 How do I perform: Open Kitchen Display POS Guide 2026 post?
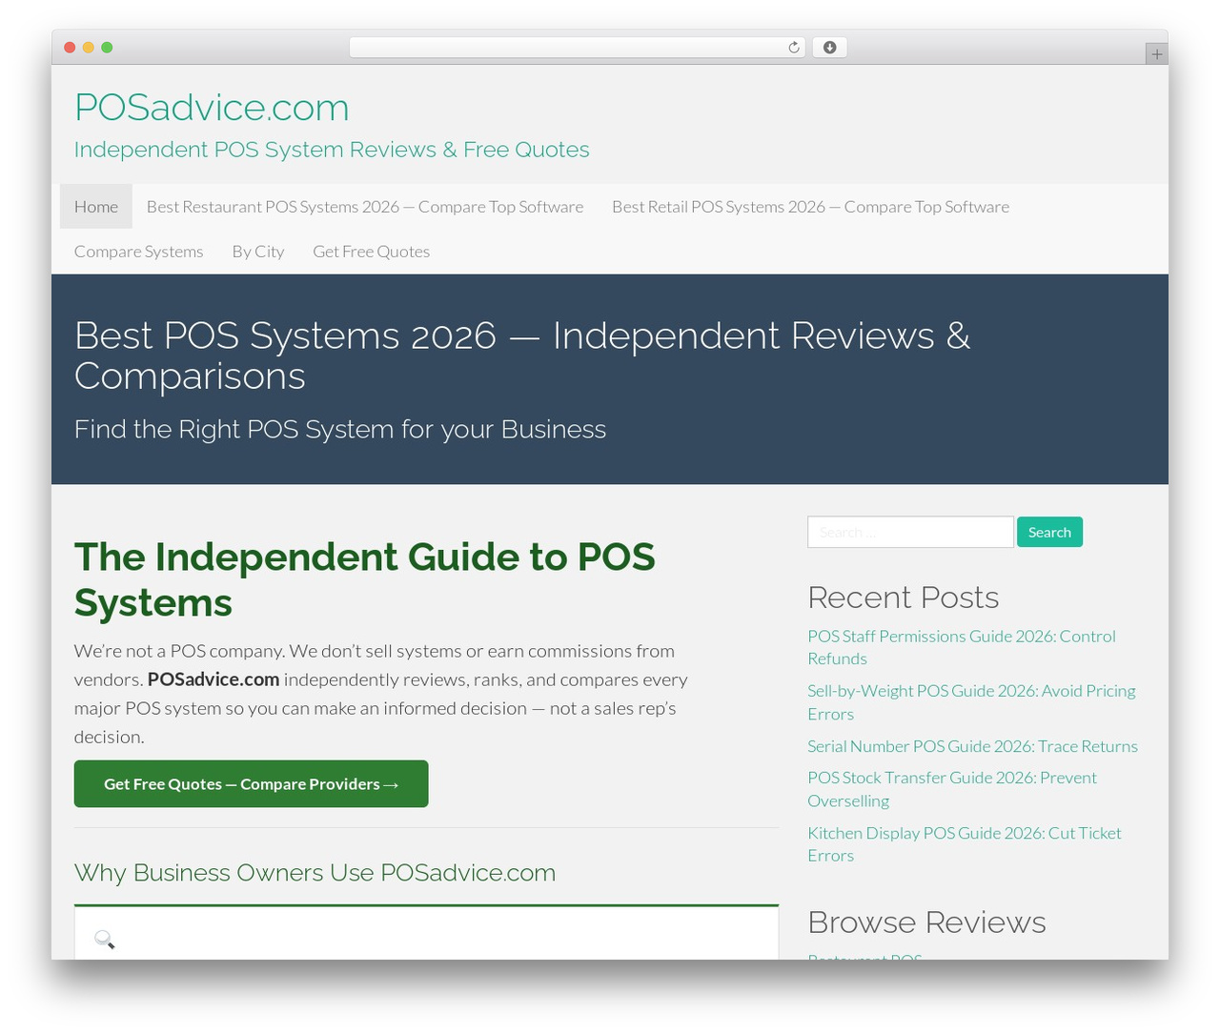click(964, 844)
